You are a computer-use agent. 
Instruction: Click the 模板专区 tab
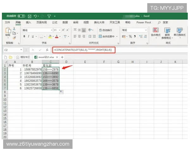(23, 57)
